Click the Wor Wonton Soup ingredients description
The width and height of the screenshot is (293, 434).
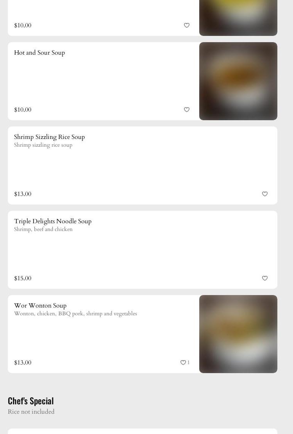[x=75, y=314]
